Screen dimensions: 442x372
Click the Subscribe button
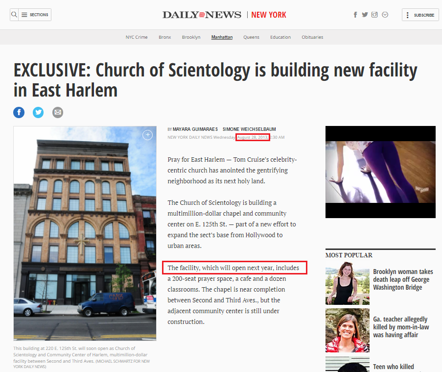tap(420, 15)
